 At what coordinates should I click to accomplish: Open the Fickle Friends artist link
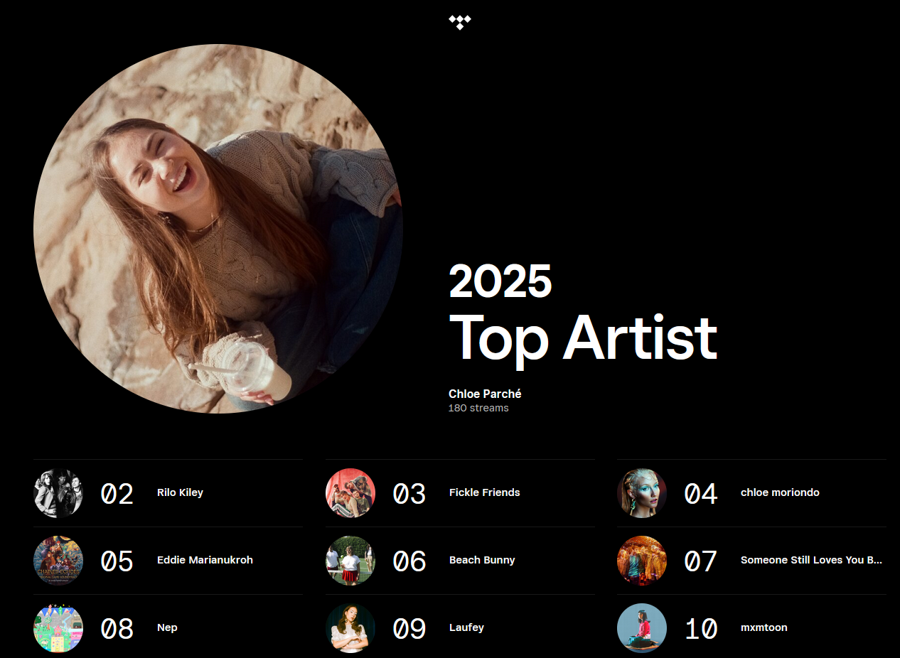point(484,492)
